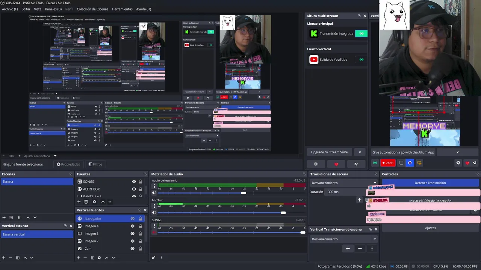Undock the Controles panel

click(478, 174)
